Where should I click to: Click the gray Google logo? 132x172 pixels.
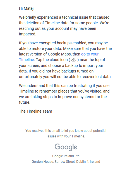coord(66,147)
